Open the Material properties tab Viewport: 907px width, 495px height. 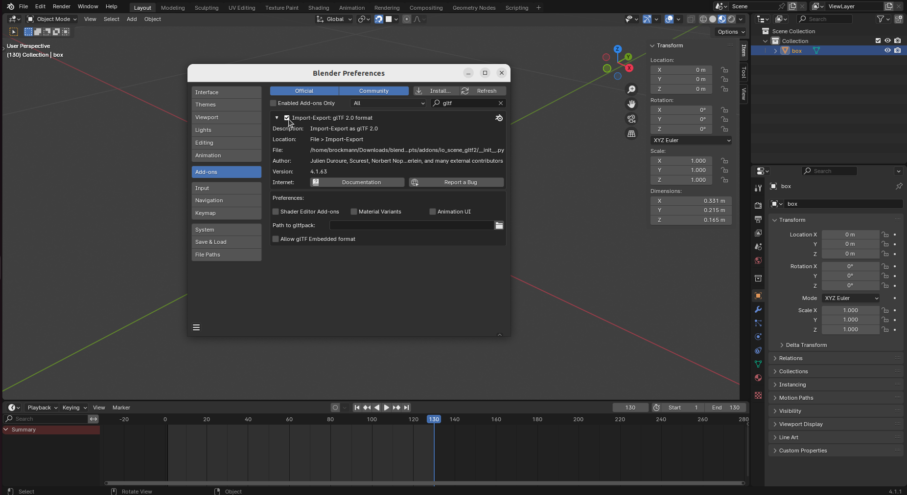tap(758, 378)
